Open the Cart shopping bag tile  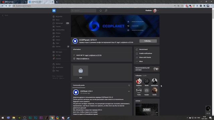click(x=81, y=71)
